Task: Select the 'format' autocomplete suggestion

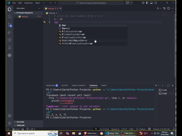Action: tap(93, 28)
